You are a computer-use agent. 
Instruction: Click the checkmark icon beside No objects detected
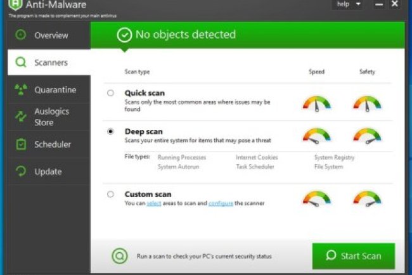click(124, 35)
